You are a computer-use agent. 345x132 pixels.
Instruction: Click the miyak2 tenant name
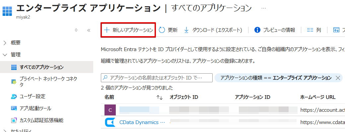pos(23,18)
